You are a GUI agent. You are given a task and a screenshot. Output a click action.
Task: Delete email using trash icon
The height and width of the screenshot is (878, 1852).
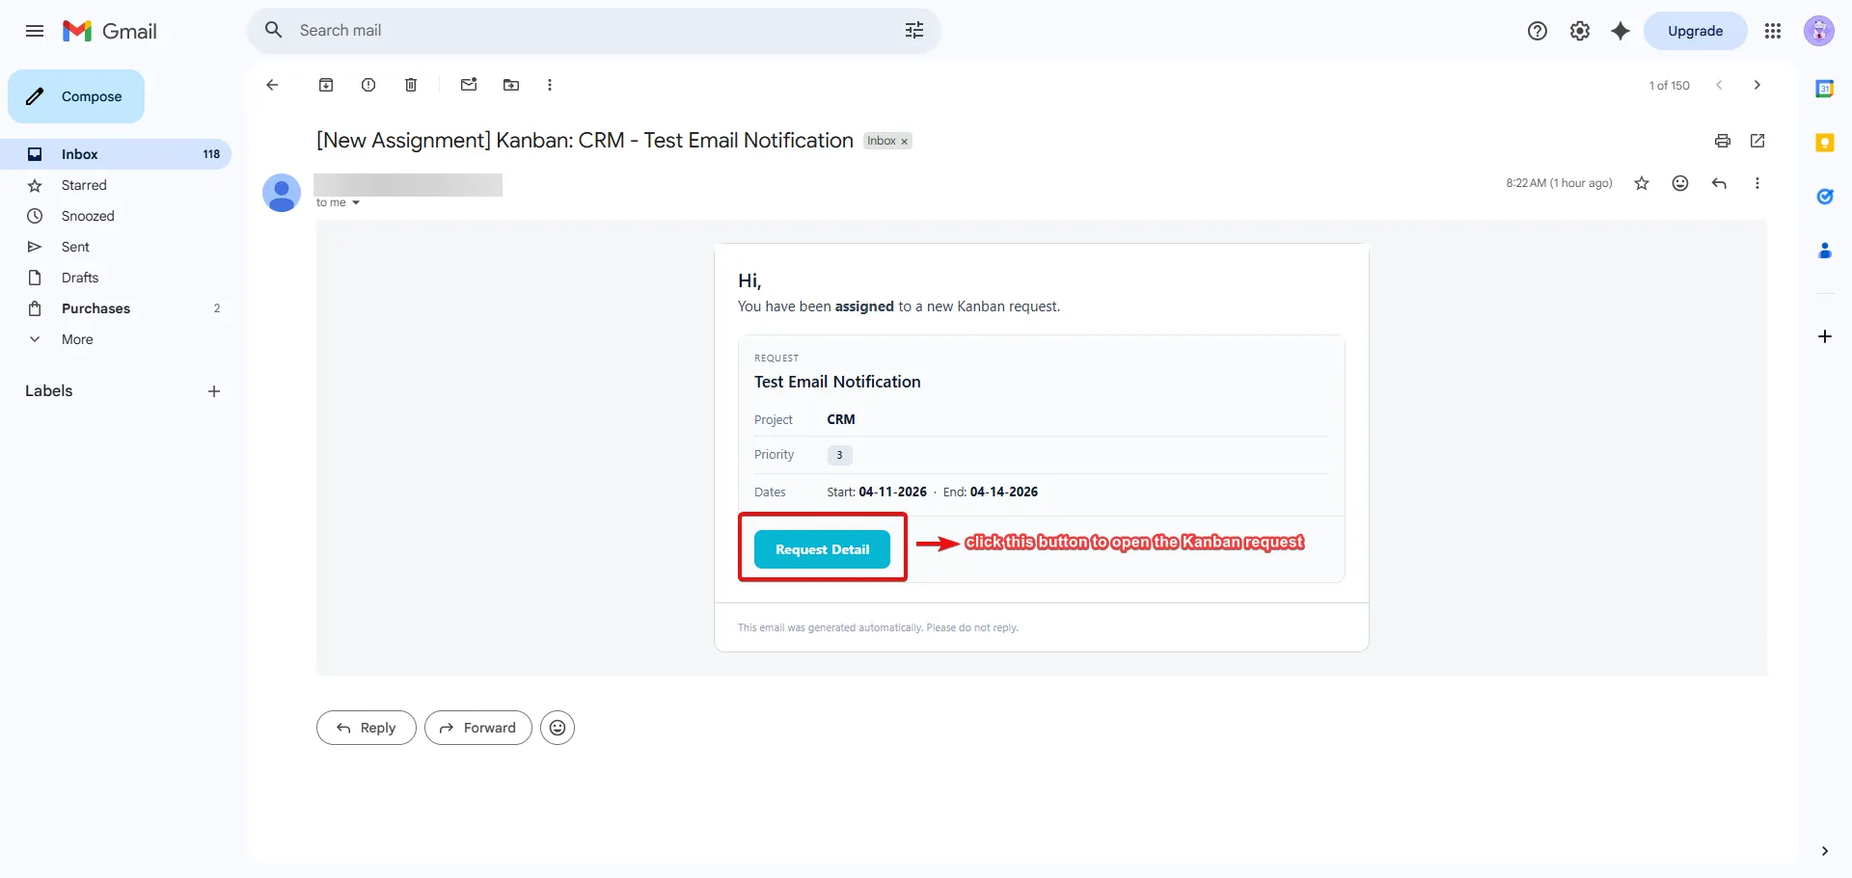tap(411, 85)
